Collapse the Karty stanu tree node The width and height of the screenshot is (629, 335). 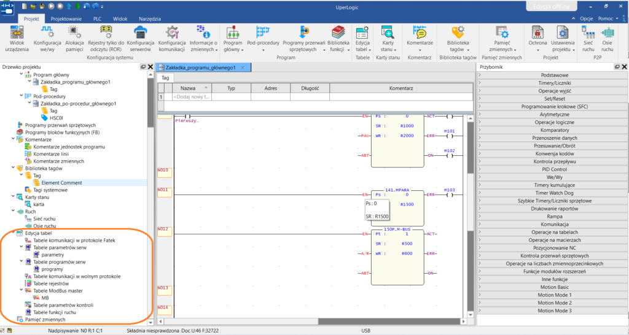tap(14, 197)
